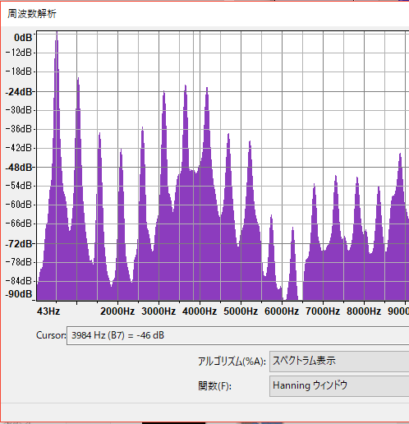This screenshot has width=409, height=424.
Task: Click the 5000Hz axis label
Action: [241, 311]
